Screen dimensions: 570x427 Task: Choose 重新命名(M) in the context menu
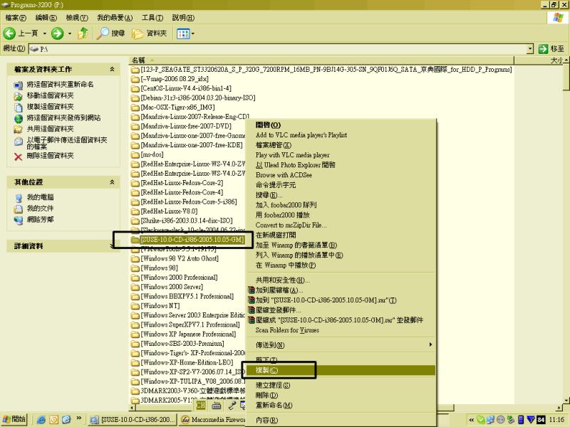pyautogui.click(x=341, y=405)
